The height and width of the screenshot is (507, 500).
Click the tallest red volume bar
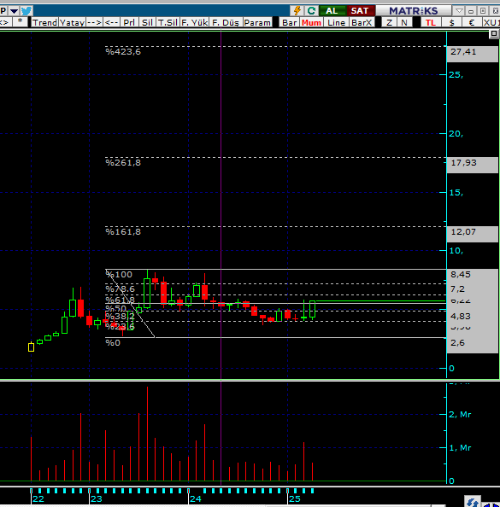pyautogui.click(x=147, y=434)
